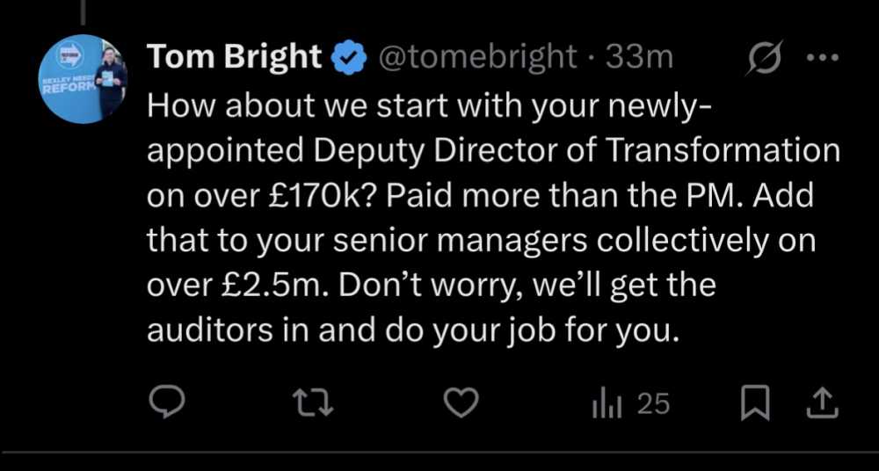Repost this tweet
The height and width of the screenshot is (471, 879).
pos(313,402)
